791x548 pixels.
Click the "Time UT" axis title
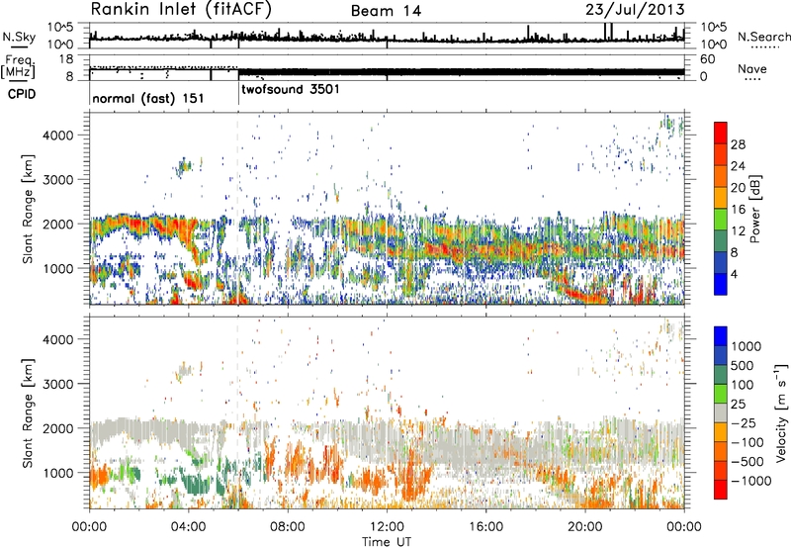coord(387,542)
